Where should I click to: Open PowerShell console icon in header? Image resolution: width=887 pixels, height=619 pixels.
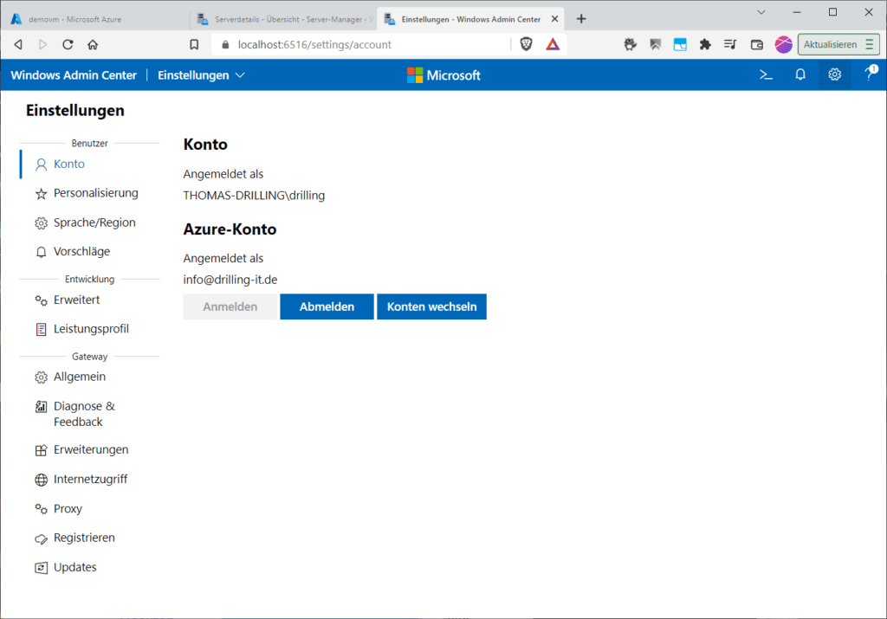(x=766, y=74)
